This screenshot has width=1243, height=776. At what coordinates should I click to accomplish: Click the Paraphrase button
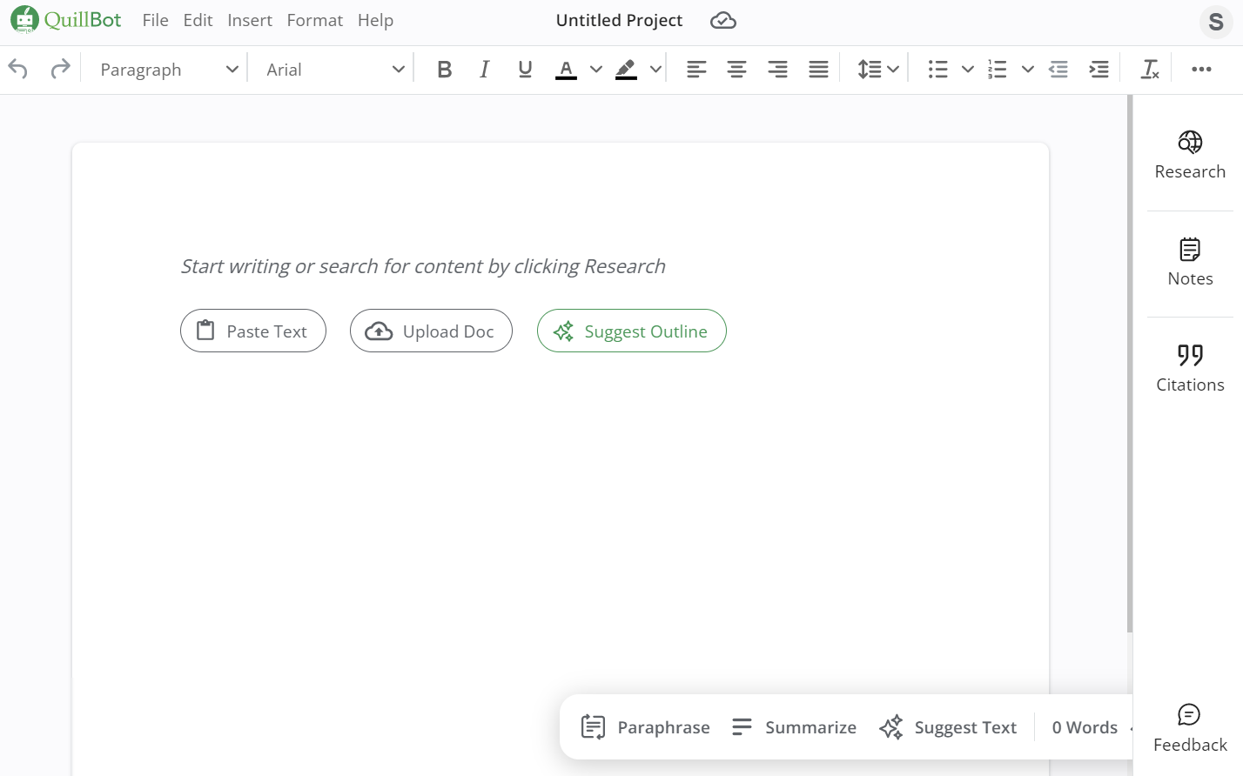(x=645, y=727)
